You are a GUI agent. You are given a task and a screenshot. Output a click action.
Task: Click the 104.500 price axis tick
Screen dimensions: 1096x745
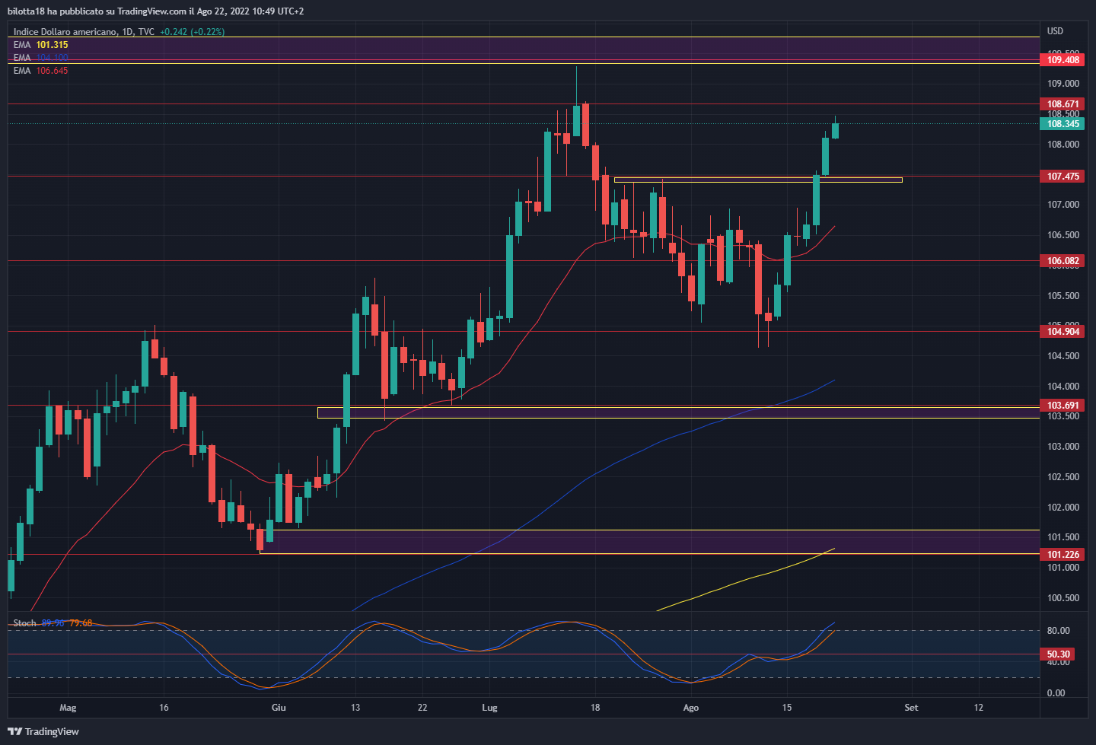(1063, 356)
